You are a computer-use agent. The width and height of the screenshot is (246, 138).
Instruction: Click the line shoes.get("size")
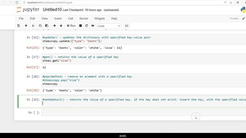(57, 61)
